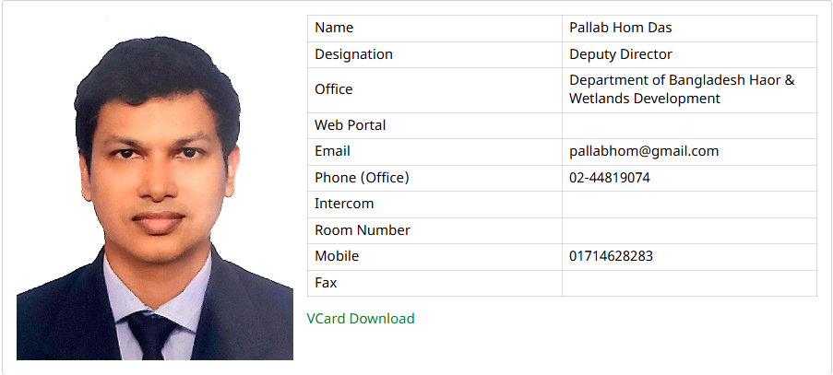This screenshot has width=833, height=375.
Task: Click the email address pallabhom@gmail.com
Action: [x=644, y=151]
